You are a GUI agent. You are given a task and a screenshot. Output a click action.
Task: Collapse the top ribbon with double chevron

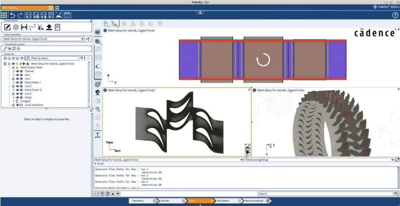(x=200, y=13)
